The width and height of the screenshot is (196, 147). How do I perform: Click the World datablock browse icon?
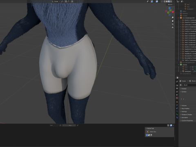(x=181, y=85)
